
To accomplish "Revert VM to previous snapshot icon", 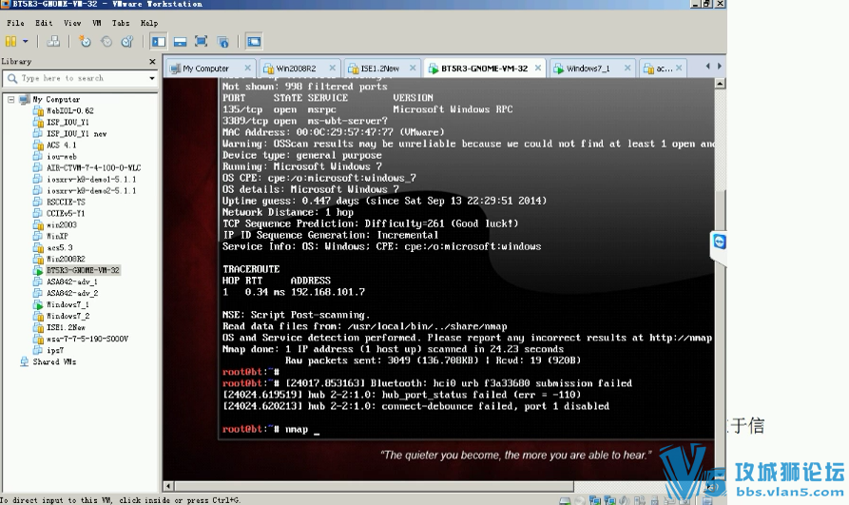I will coord(106,41).
